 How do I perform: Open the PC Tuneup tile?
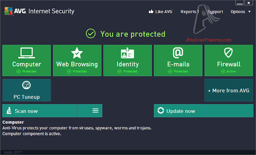point(27,90)
